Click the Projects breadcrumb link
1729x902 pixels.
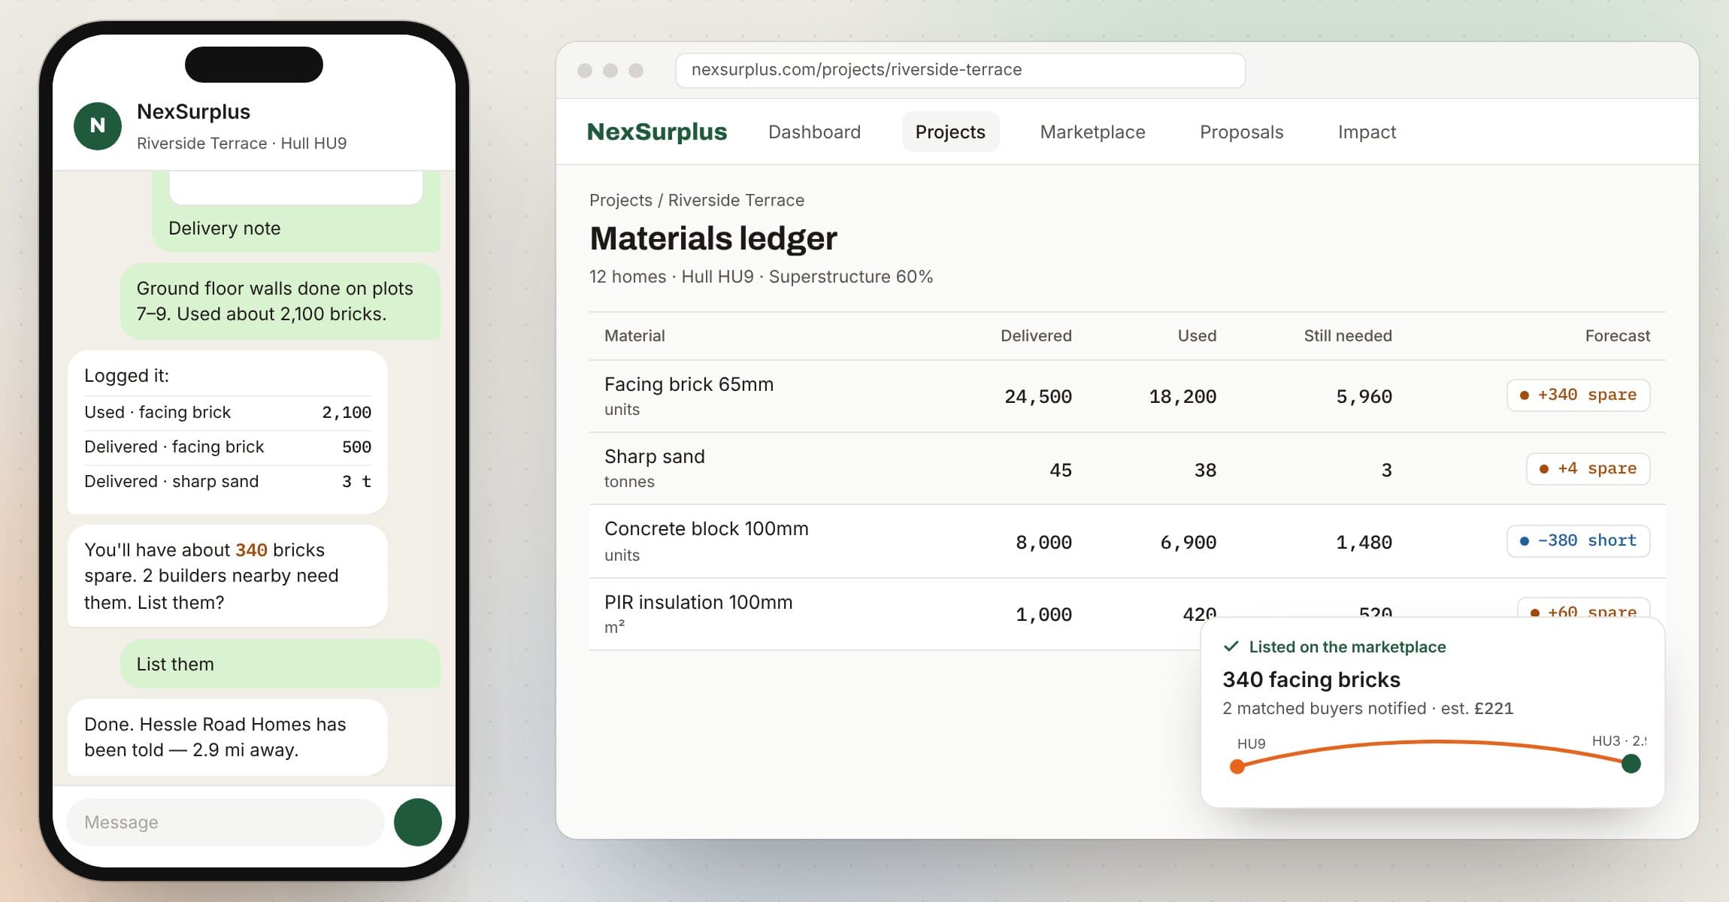[x=621, y=200]
